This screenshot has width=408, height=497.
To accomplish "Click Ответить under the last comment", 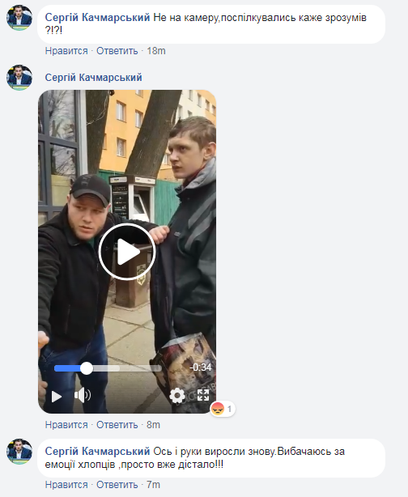I will coord(117,485).
